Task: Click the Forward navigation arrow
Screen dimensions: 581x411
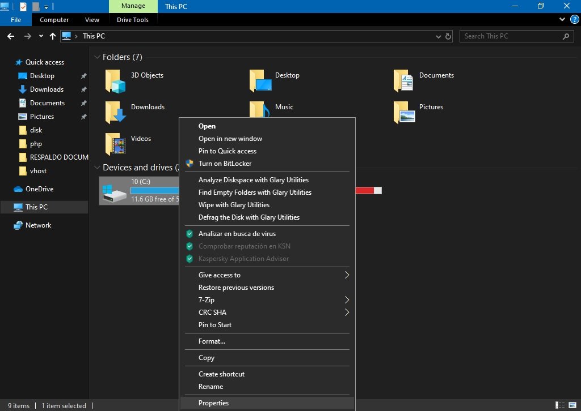Action: point(27,36)
